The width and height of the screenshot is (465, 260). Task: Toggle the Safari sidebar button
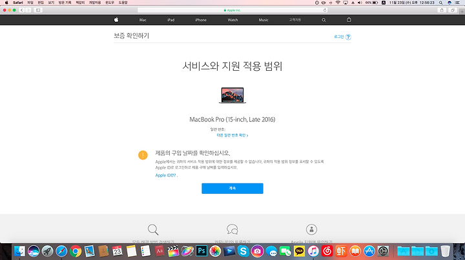pyautogui.click(x=38, y=10)
